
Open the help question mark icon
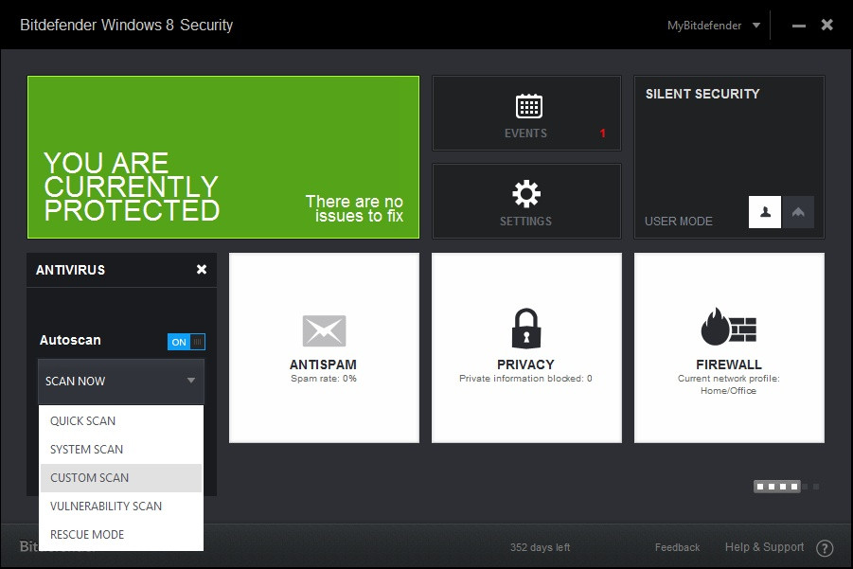[x=825, y=548]
